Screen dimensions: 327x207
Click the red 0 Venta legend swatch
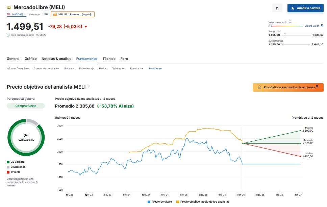point(8,172)
